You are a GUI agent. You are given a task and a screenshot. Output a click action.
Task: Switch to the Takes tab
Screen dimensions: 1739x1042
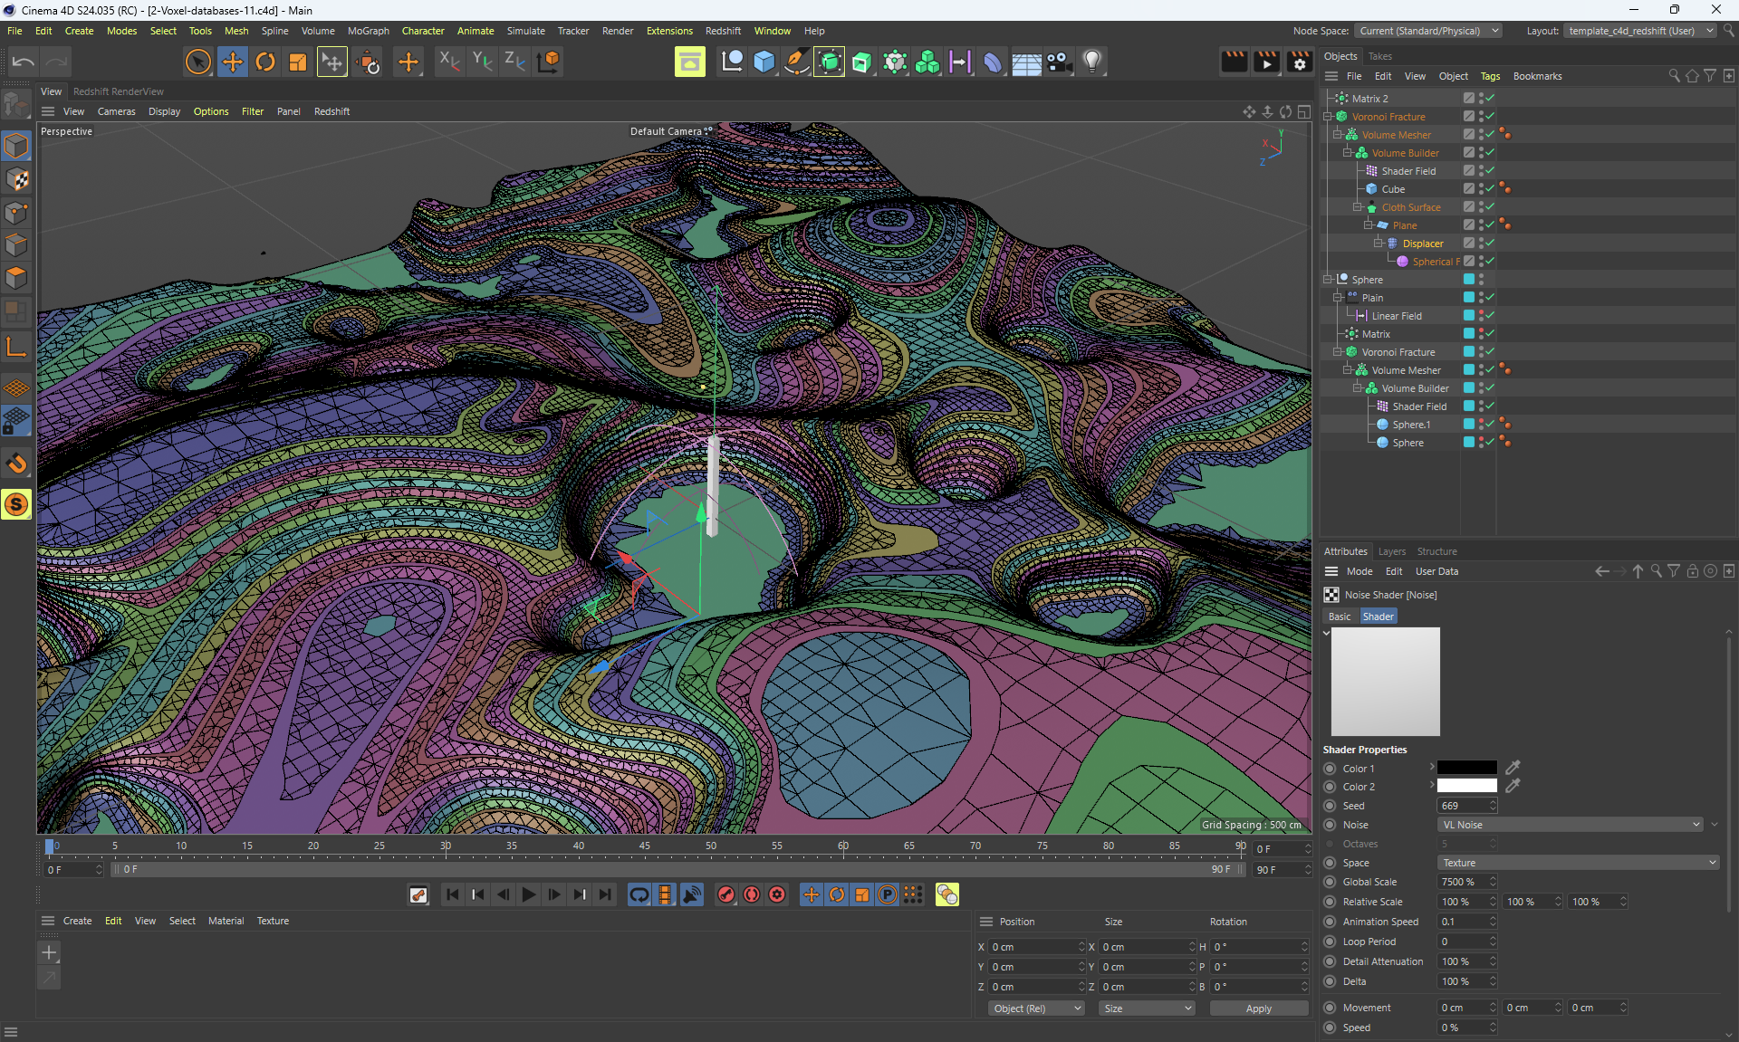click(x=1379, y=56)
